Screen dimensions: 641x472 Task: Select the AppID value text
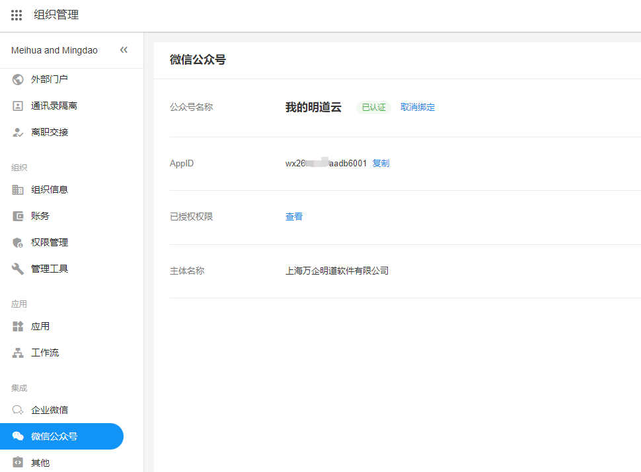coord(326,163)
